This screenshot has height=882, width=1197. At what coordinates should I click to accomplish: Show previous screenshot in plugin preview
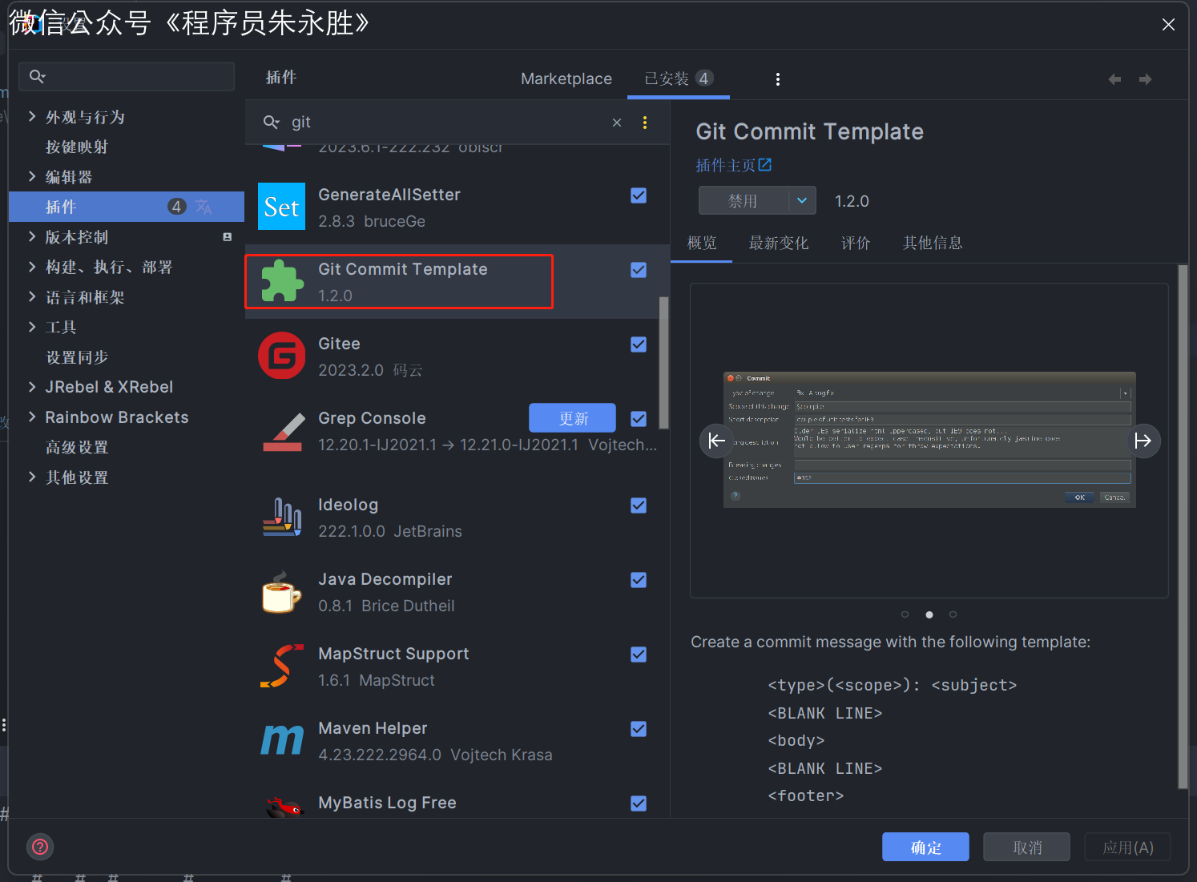(717, 441)
